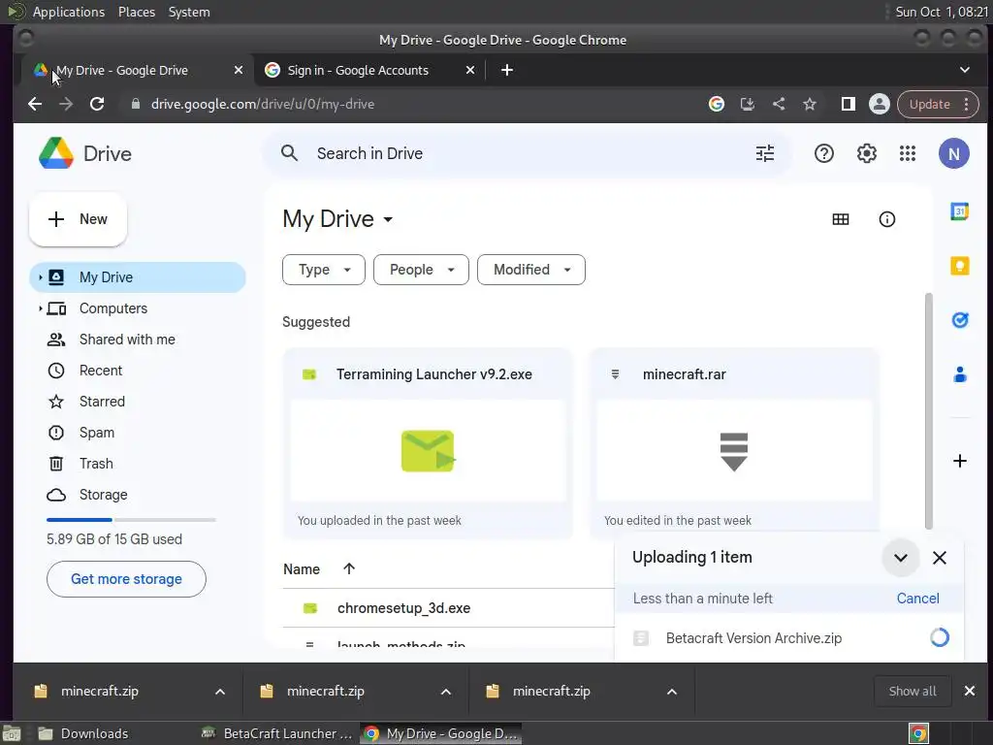This screenshot has height=745, width=993.
Task: Click the Google extension icon in toolbar
Action: tap(717, 104)
